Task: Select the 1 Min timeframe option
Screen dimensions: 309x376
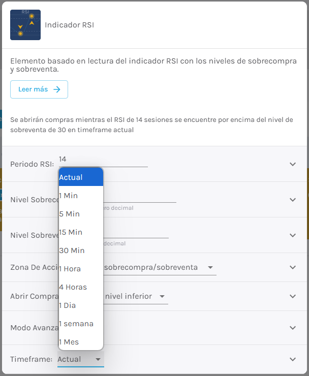Action: pos(81,196)
